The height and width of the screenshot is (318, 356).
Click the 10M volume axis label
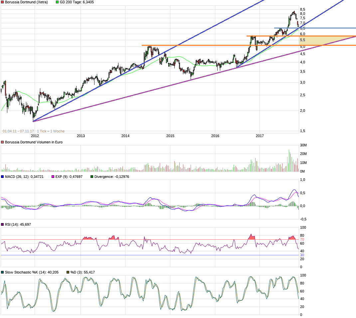pos(303,163)
